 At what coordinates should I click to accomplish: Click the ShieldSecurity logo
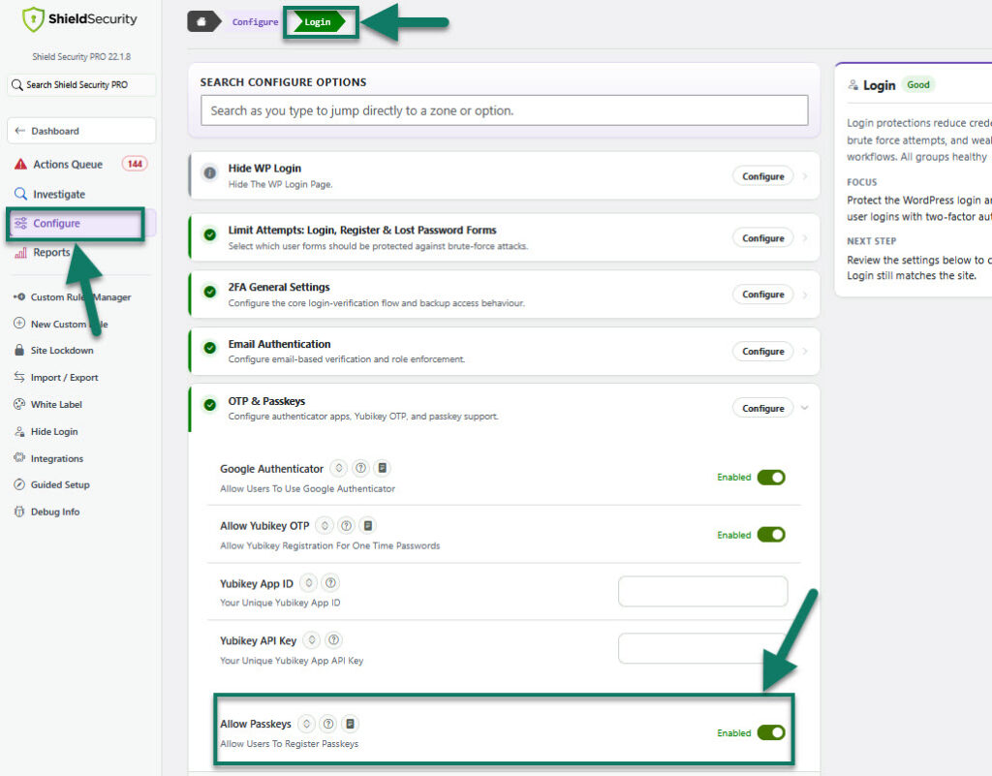pos(79,19)
